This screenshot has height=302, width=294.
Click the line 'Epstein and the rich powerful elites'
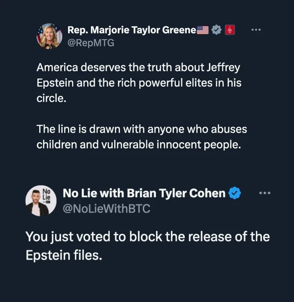point(139,84)
